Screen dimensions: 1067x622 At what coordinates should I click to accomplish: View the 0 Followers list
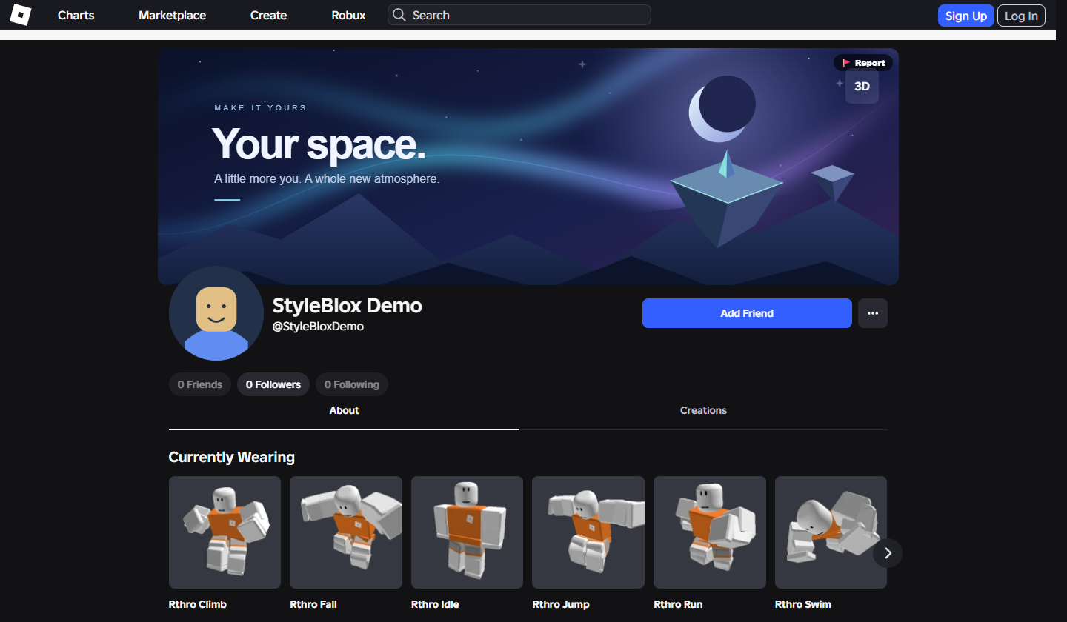click(273, 384)
